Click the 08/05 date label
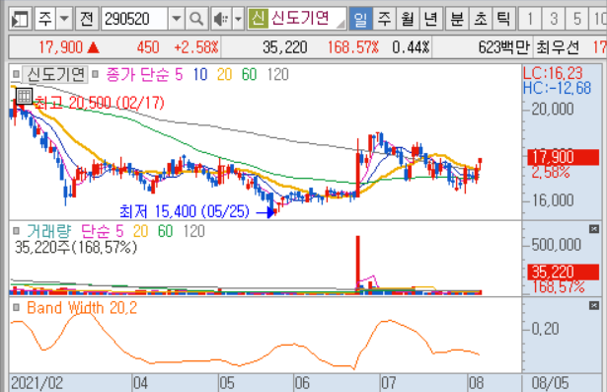Screen dimensions: 607x392 pos(550,383)
